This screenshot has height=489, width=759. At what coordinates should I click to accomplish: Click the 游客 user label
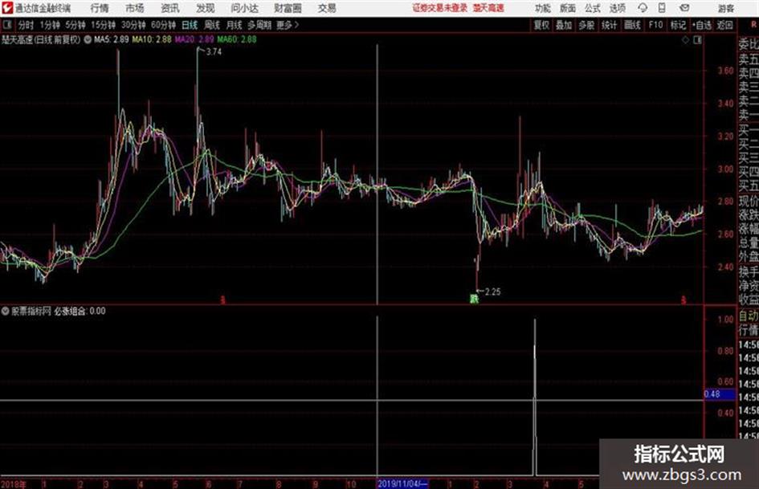[725, 8]
